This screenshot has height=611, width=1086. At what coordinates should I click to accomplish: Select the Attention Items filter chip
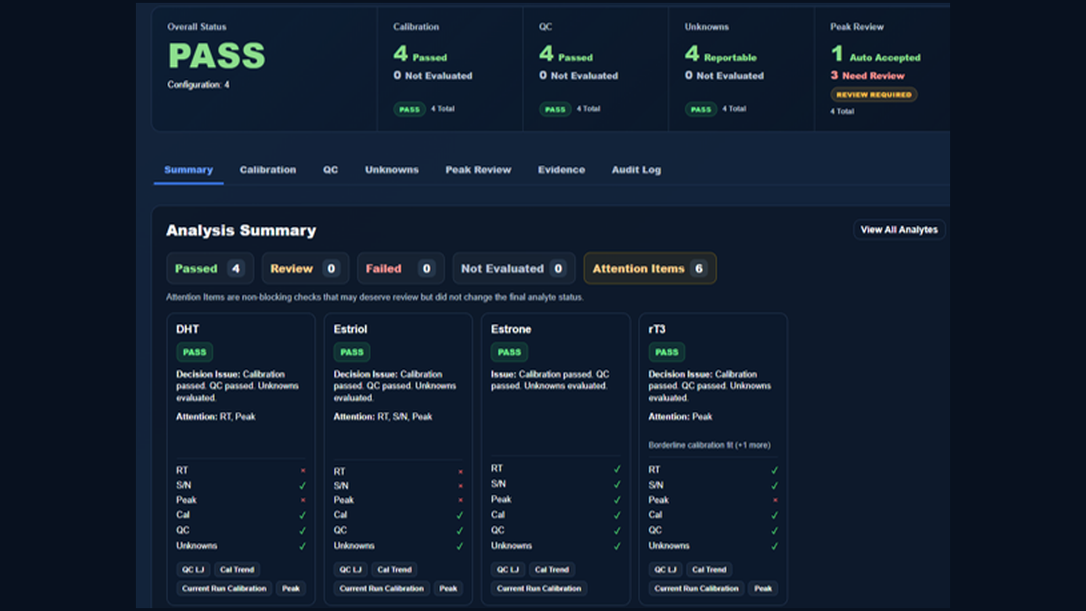(650, 268)
